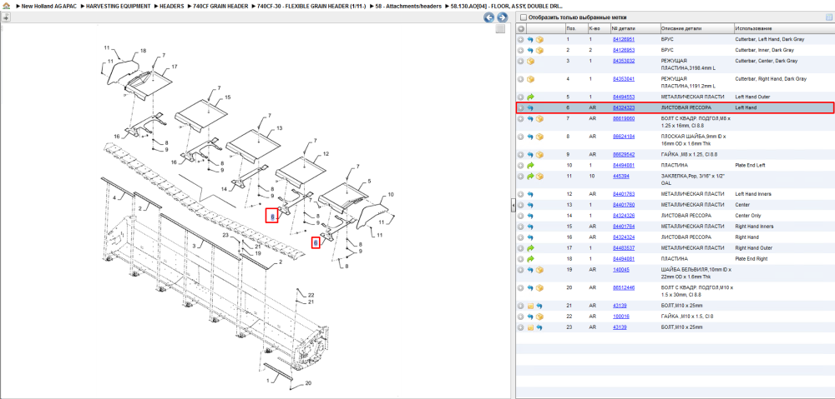Click the green arrow icon in row 18
Image resolution: width=835 pixels, height=399 pixels.
click(x=530, y=259)
